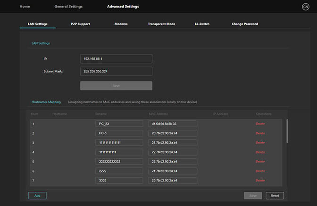This screenshot has height=206, width=317.
Task: Click the Save button under Subnet Mask
Action: [116, 86]
